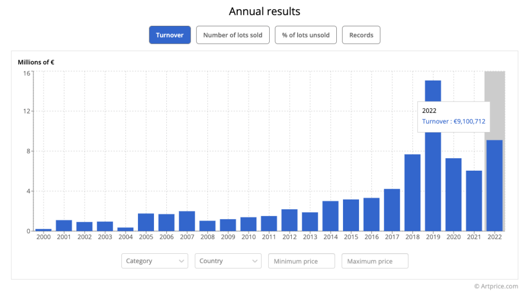Click the 2015 turnover bar
This screenshot has width=529, height=296.
click(x=351, y=215)
